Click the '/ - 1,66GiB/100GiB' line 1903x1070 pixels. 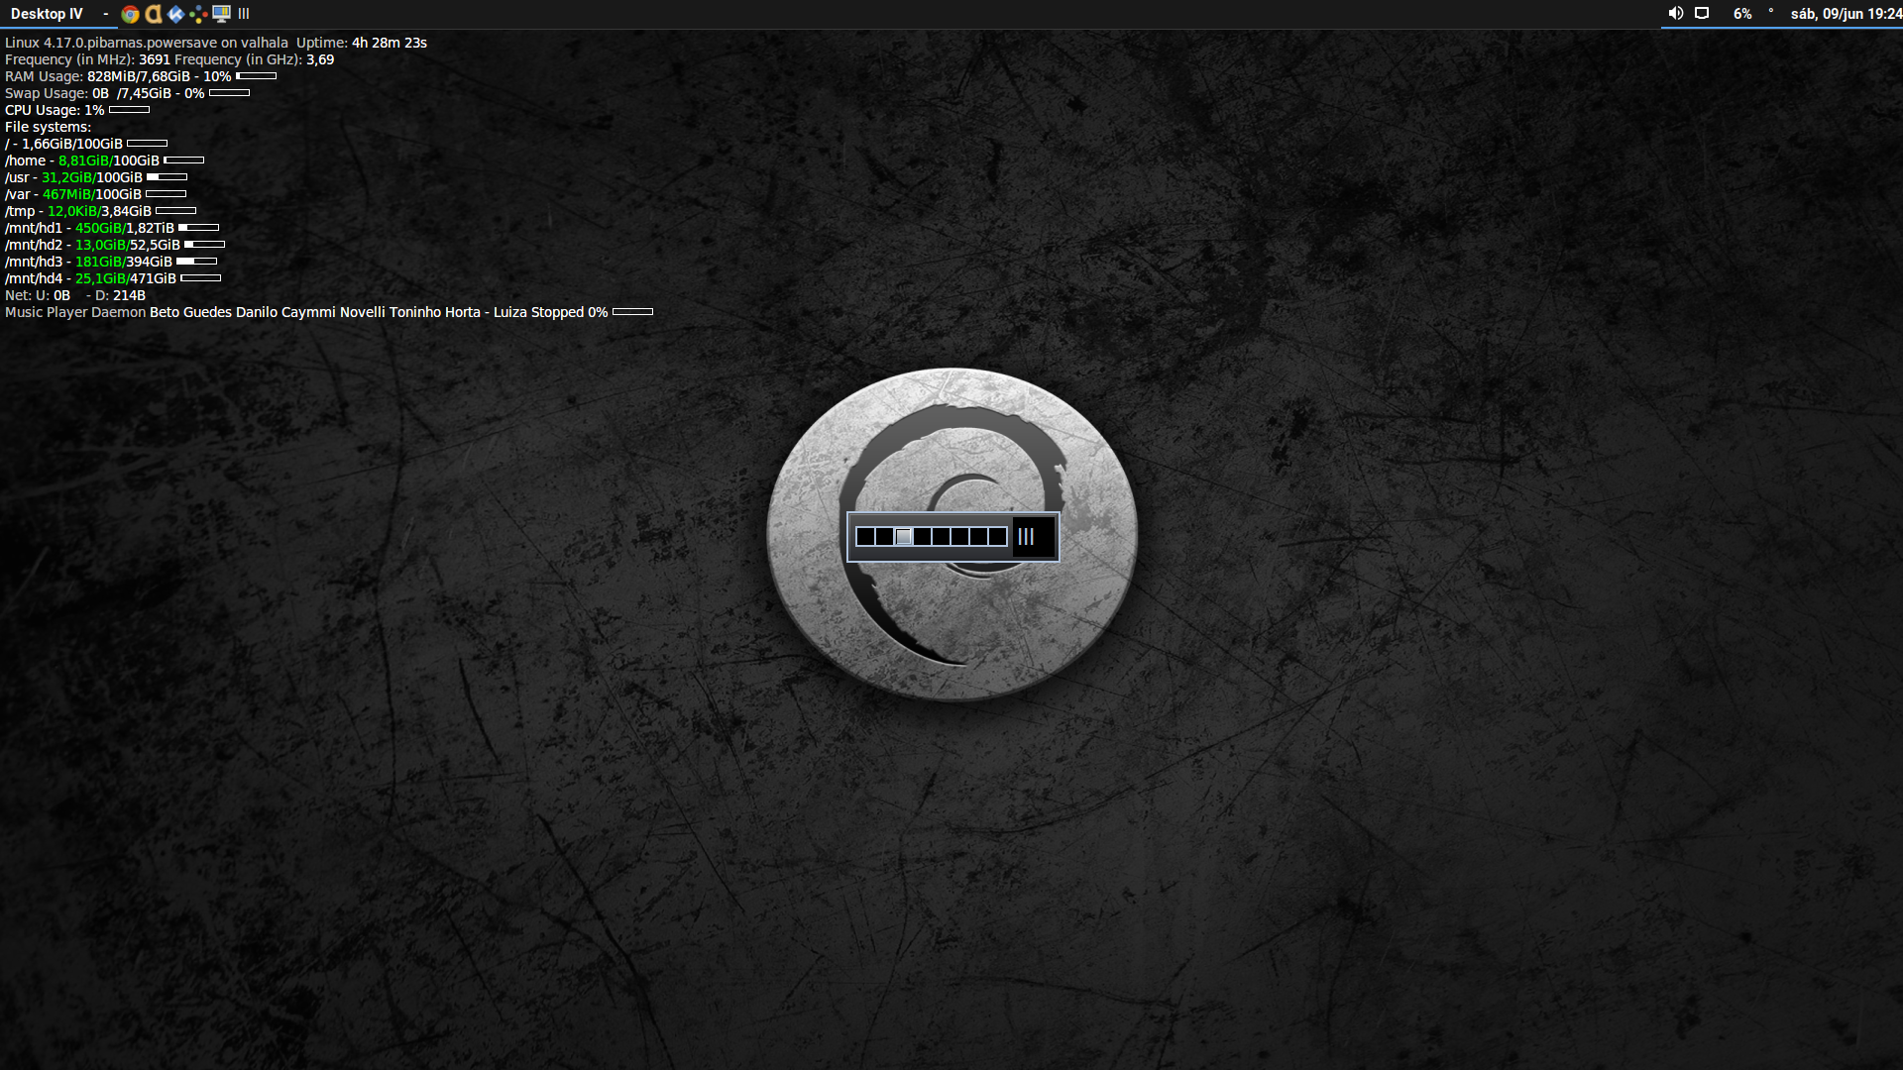click(x=63, y=144)
